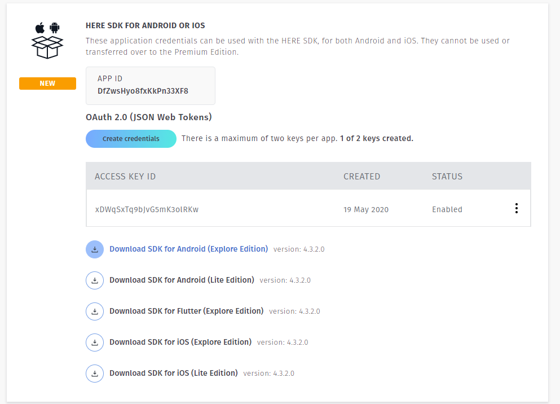The image size is (560, 404).
Task: Click version 4.3.2.0 beside iOS Explore Edition
Action: 283,342
